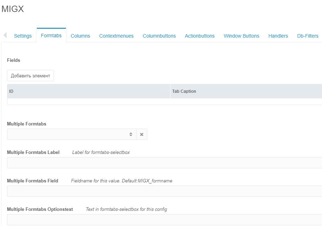This screenshot has height=226, width=322.
Task: Open the Settings tab
Action: [23, 36]
